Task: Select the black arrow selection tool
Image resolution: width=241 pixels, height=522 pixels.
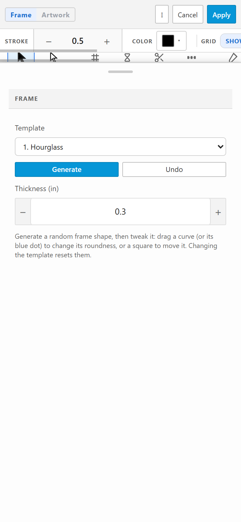Action: (21, 57)
